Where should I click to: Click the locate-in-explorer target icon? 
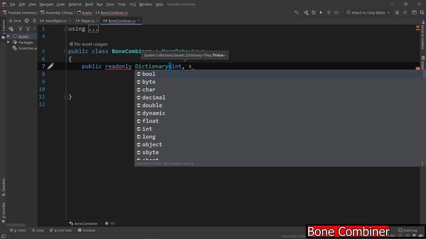[x=27, y=21]
